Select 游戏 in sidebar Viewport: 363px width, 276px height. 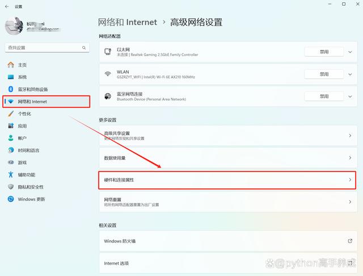click(47, 162)
